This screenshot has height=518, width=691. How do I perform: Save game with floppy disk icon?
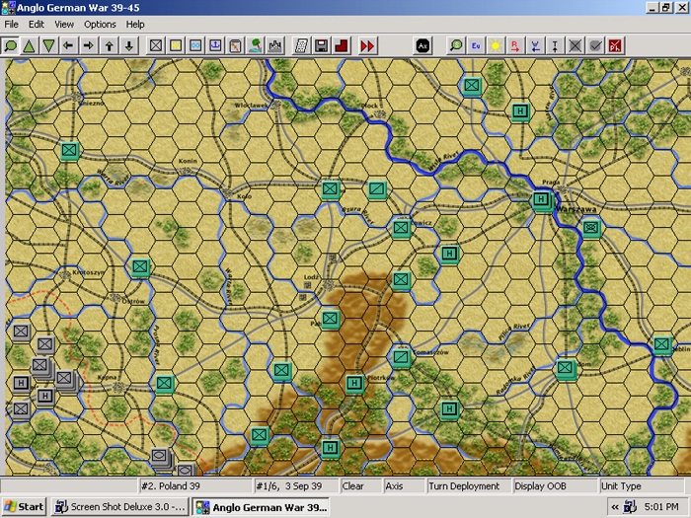321,45
